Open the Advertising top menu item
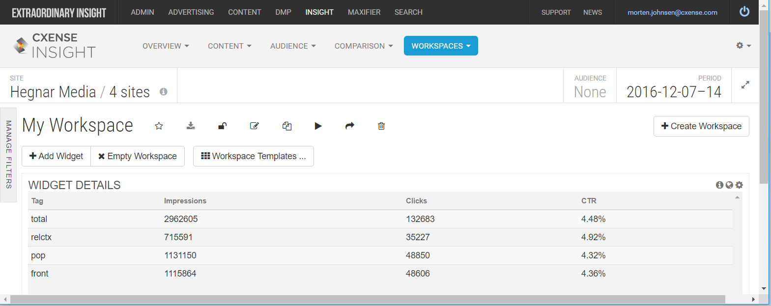Viewport: 771px width, 306px height. tap(191, 12)
